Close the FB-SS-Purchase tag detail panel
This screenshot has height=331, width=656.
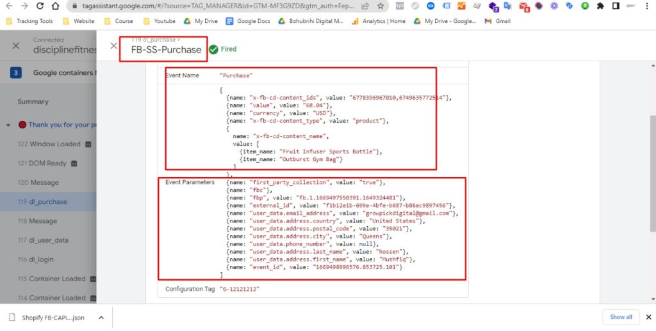[113, 46]
